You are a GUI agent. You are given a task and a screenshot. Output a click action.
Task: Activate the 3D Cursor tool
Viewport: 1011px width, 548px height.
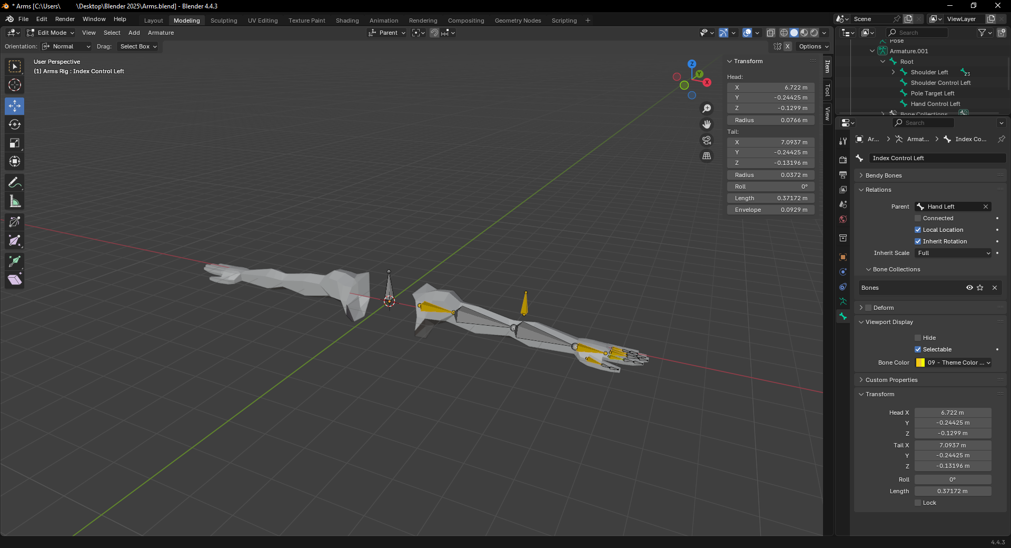pyautogui.click(x=15, y=85)
